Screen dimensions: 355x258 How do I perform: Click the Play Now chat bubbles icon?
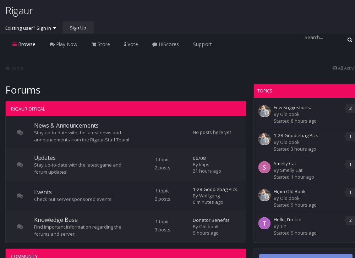[x=52, y=45]
